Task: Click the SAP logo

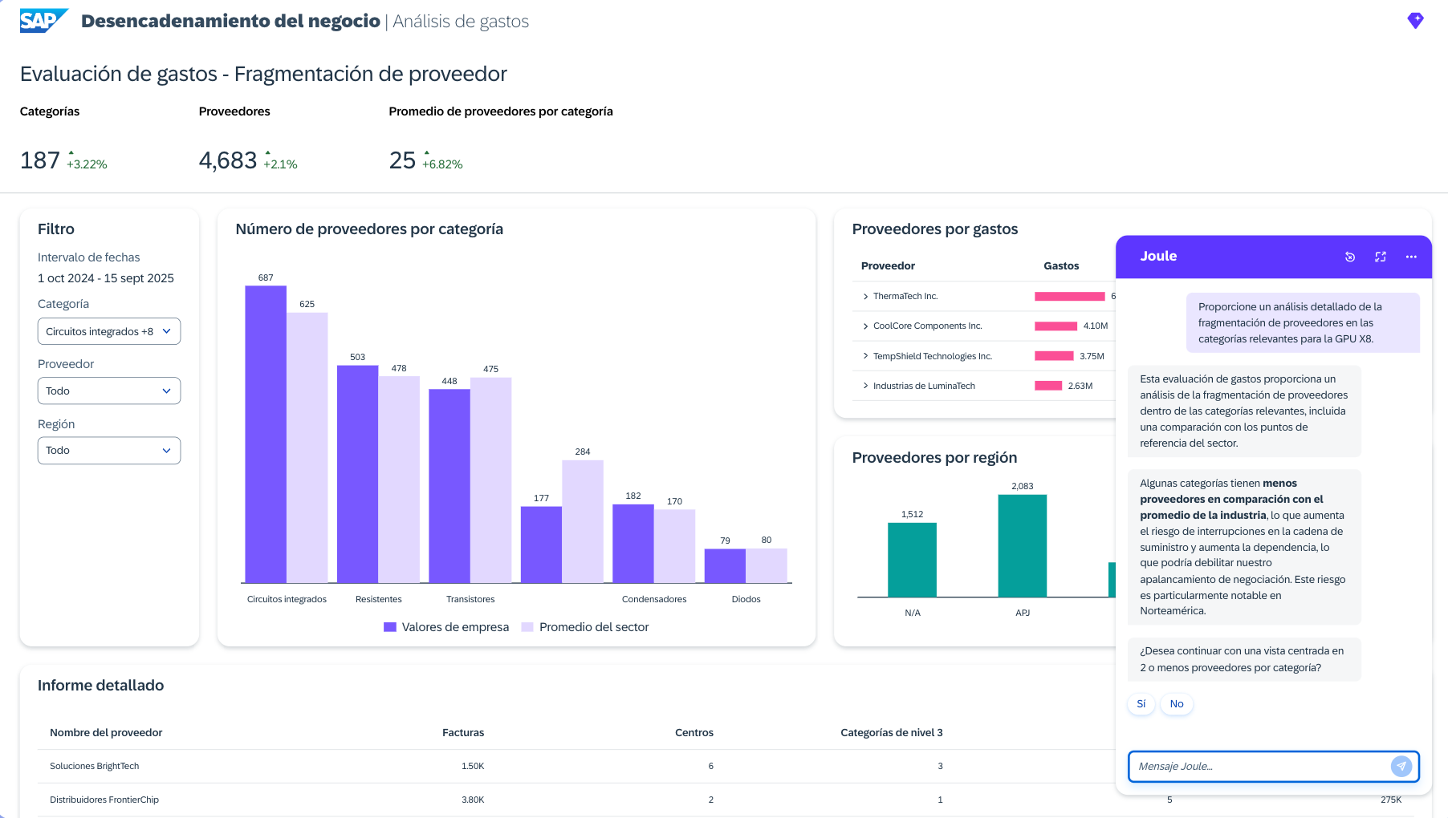Action: coord(43,21)
